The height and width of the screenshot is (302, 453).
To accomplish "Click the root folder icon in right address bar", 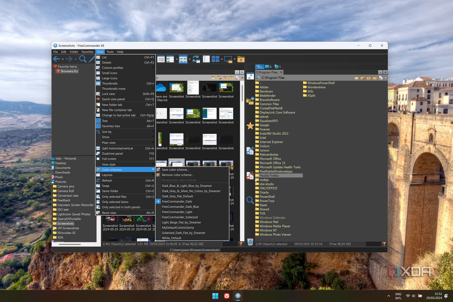I will [x=374, y=78].
